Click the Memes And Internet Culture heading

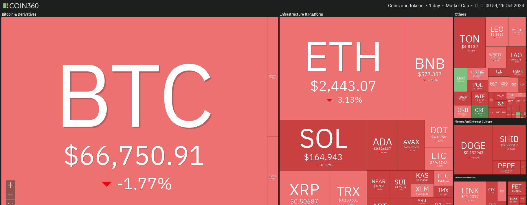coord(473,121)
